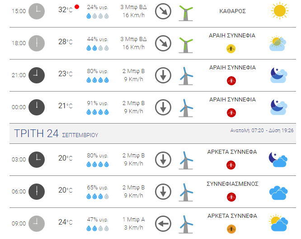Click the left-pointing wind arrow at 09:00

[x=163, y=224]
